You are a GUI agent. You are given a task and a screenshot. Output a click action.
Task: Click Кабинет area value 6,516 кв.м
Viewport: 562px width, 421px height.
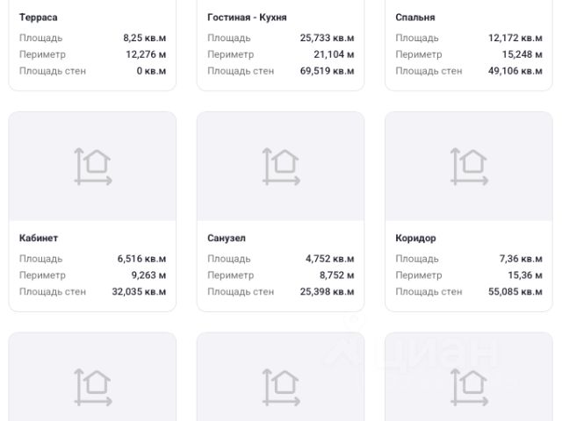(x=141, y=259)
